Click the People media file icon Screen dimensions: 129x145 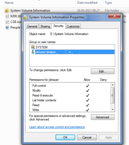click(7, 27)
